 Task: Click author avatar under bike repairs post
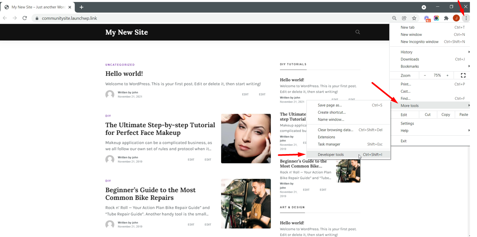tap(110, 224)
